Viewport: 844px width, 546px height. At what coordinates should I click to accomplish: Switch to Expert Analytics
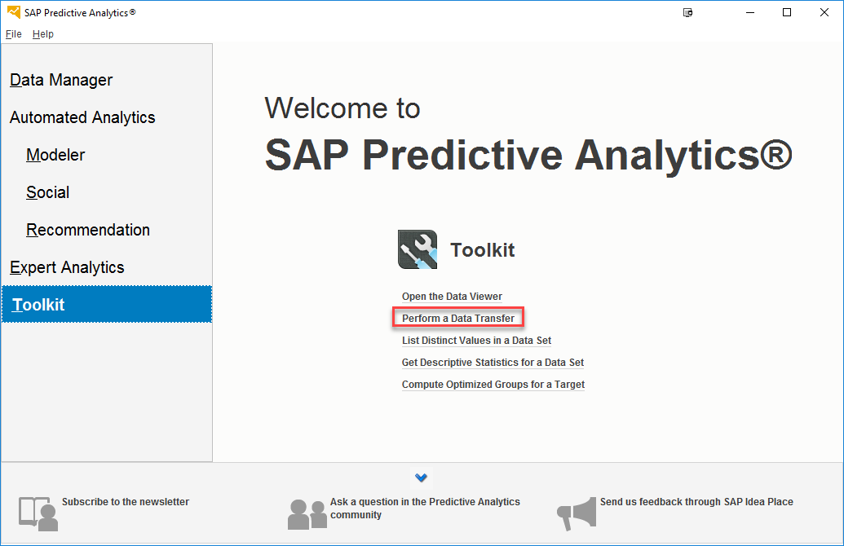pos(67,267)
